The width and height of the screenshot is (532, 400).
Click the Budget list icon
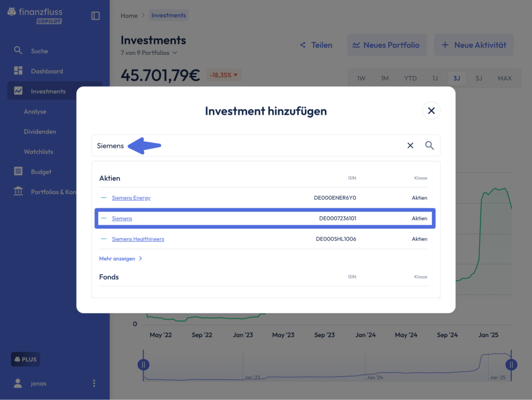coord(18,171)
